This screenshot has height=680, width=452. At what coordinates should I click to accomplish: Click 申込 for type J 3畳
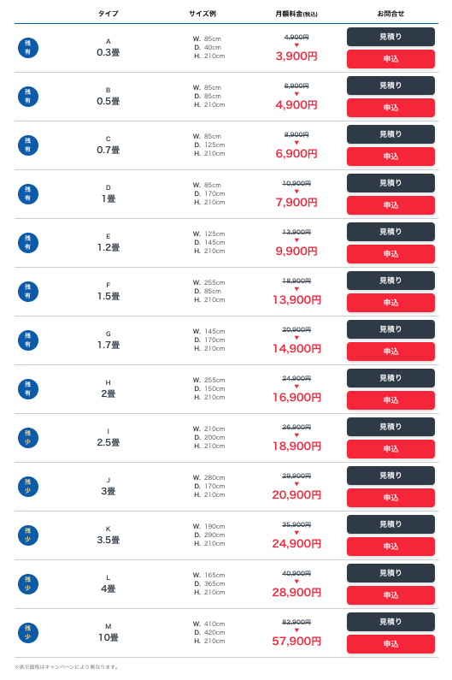[390, 498]
